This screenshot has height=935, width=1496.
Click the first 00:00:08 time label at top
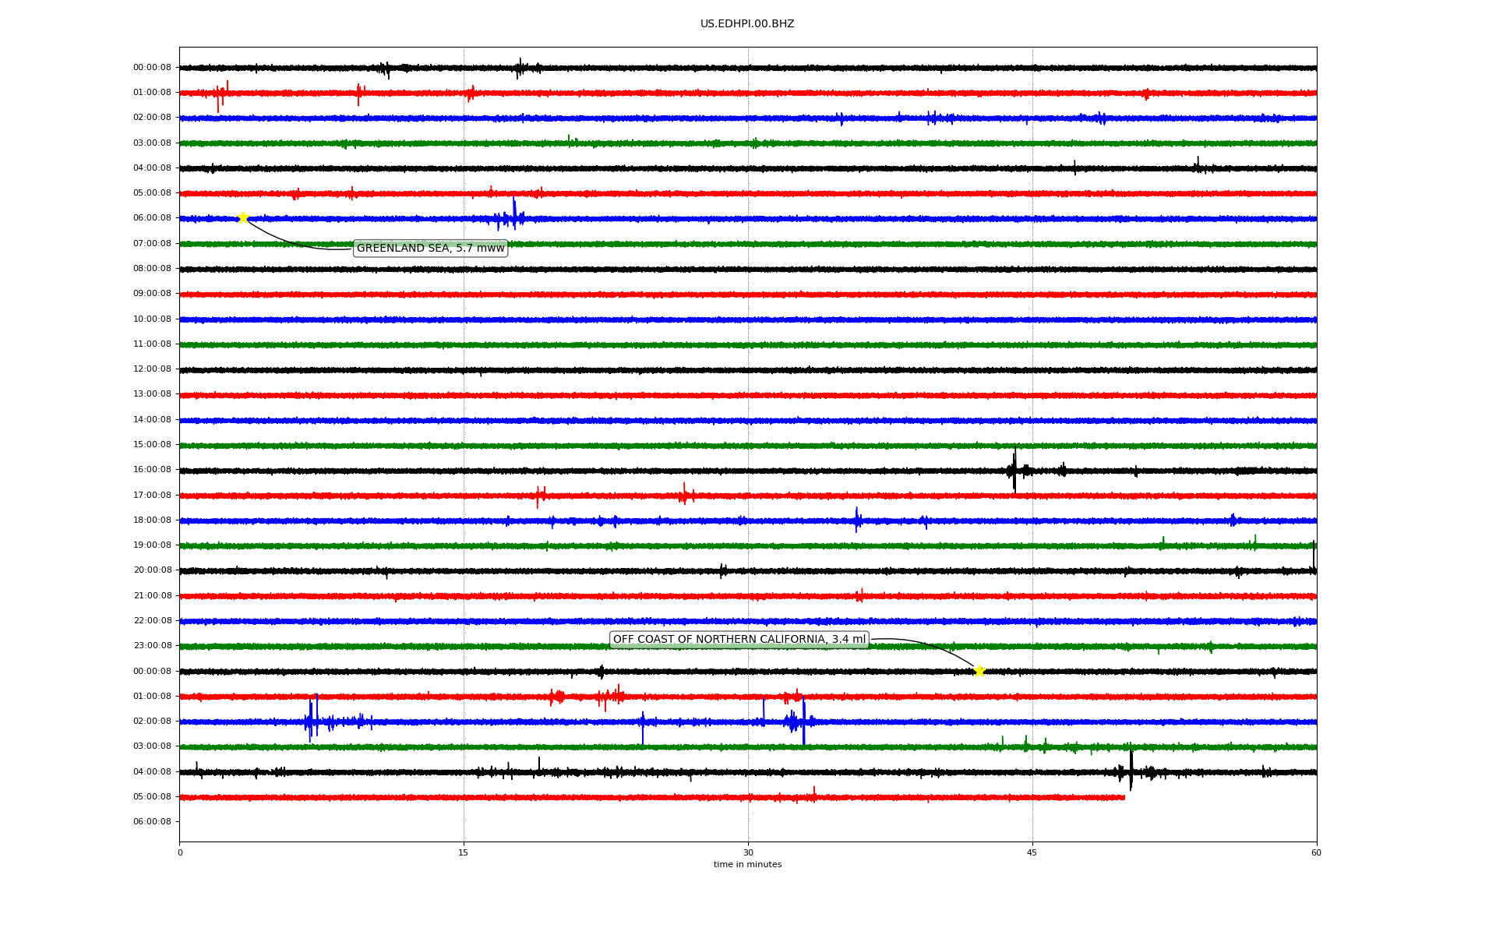click(x=152, y=68)
